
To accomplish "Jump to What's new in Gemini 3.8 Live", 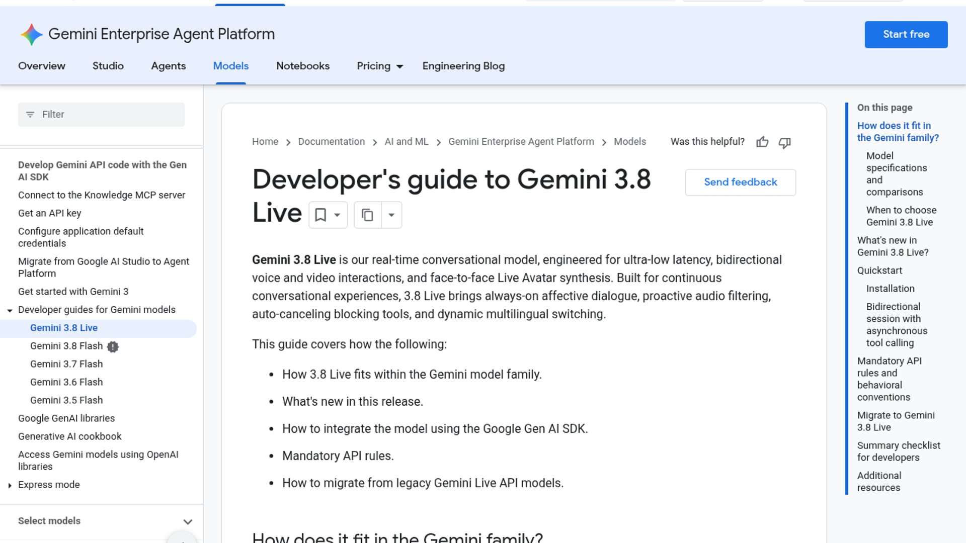I will (893, 246).
